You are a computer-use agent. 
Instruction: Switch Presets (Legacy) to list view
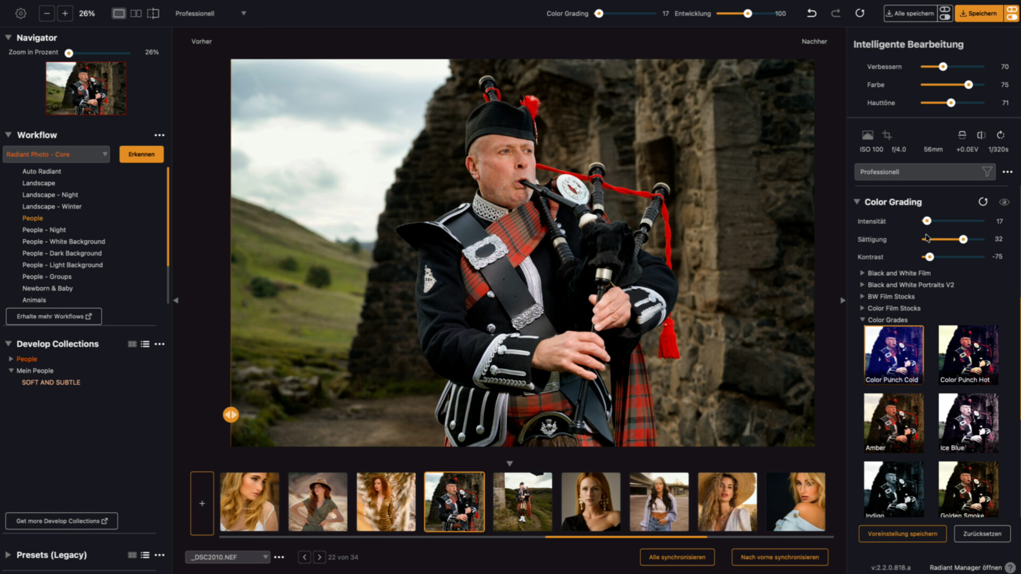pos(145,555)
